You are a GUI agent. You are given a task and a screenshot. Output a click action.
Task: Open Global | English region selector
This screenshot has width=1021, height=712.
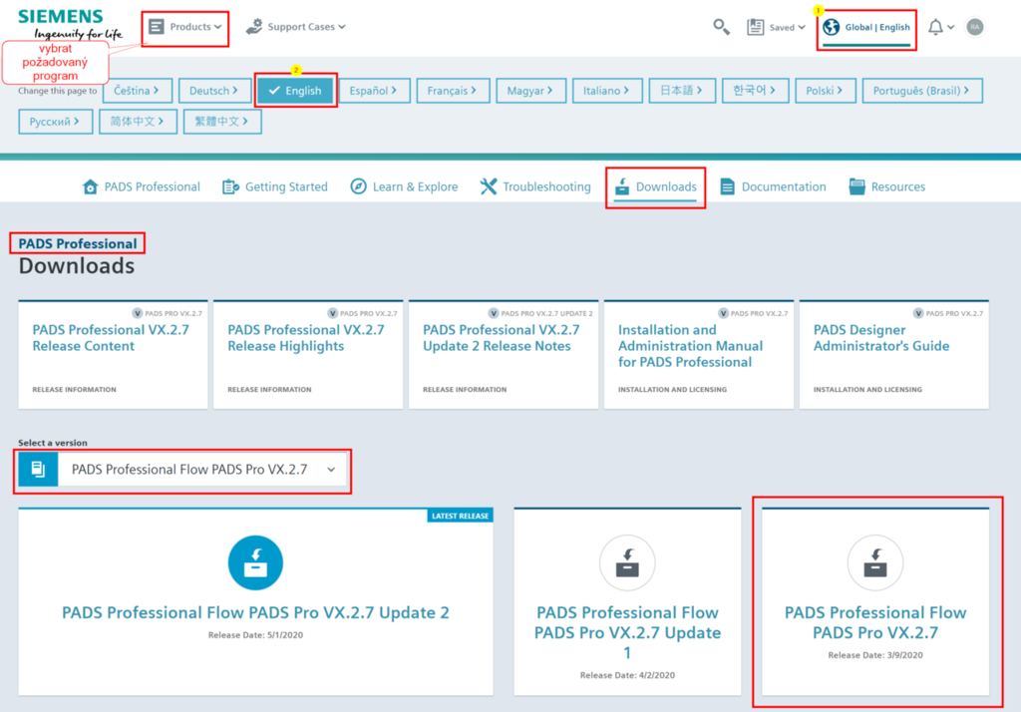tap(866, 27)
